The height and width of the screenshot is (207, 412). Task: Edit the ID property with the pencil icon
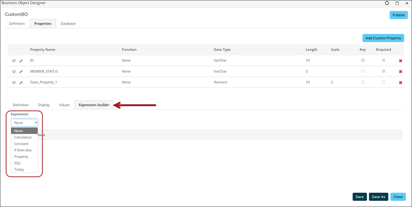(21, 61)
